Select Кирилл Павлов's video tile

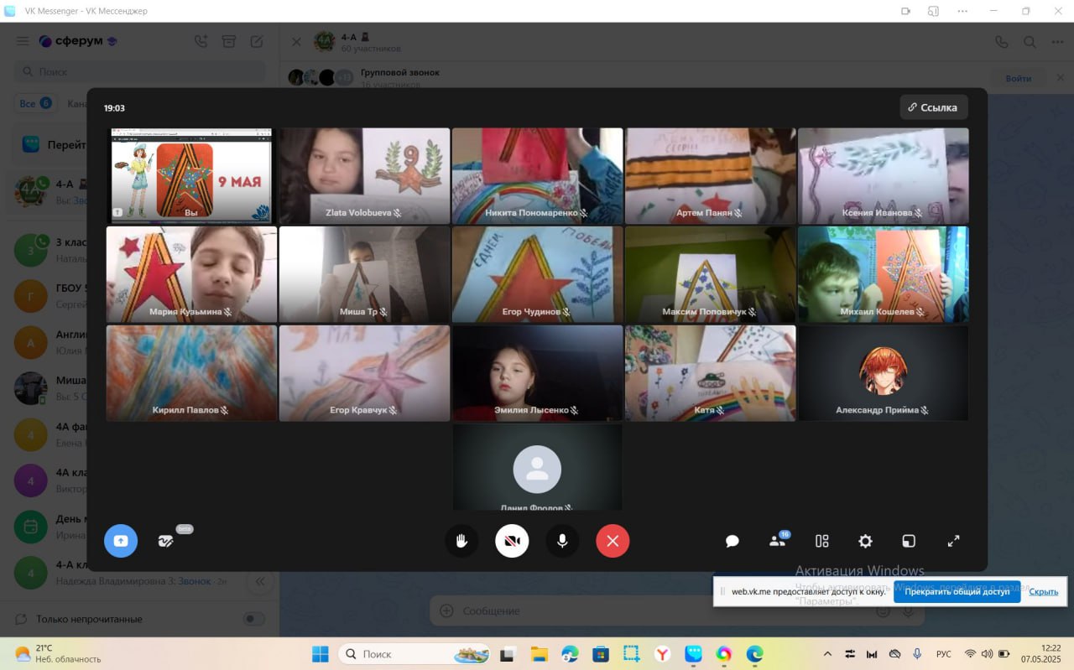click(191, 373)
